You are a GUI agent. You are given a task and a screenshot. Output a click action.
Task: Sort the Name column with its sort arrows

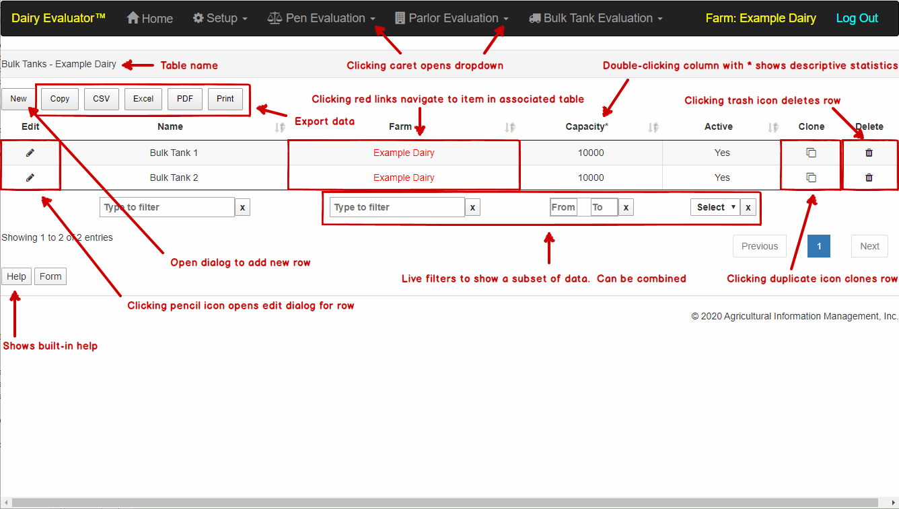[279, 127]
